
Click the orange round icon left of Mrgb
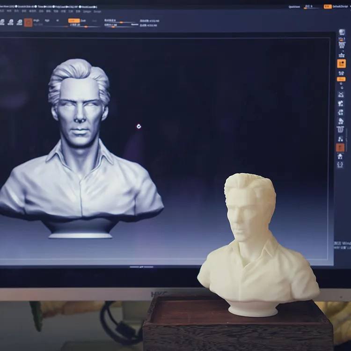point(28,22)
